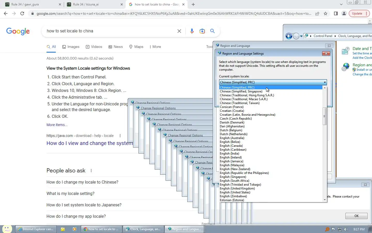Share this page icon in address bar

317,13
